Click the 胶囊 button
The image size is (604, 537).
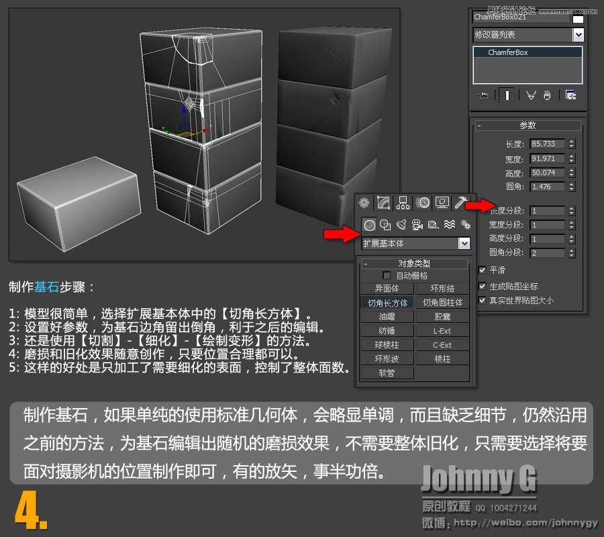click(x=443, y=317)
